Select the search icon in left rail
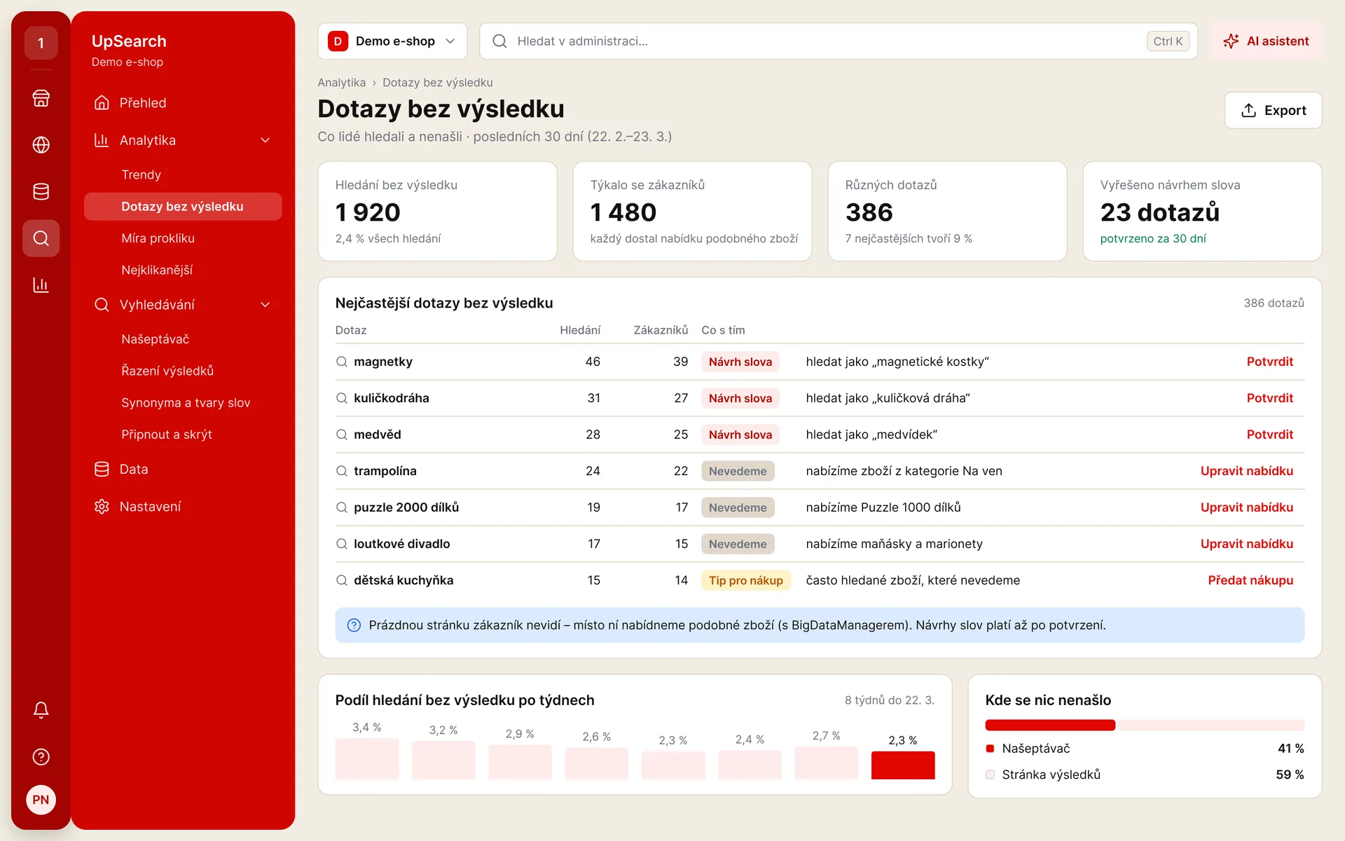Image resolution: width=1345 pixels, height=841 pixels. point(41,238)
